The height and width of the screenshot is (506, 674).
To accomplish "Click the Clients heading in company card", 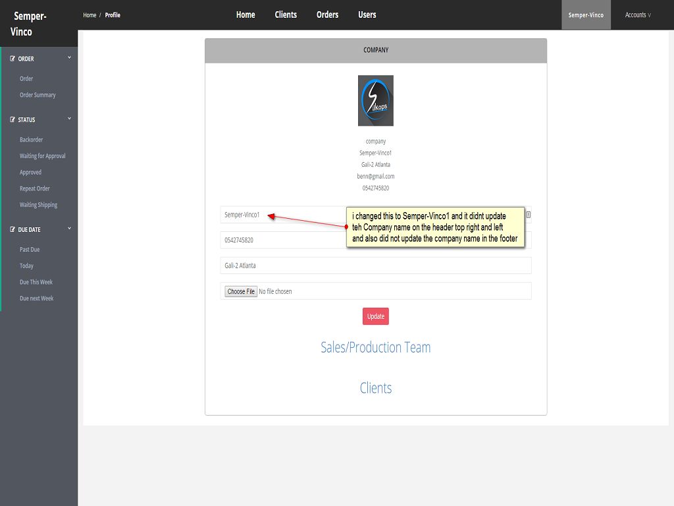I will pos(376,388).
